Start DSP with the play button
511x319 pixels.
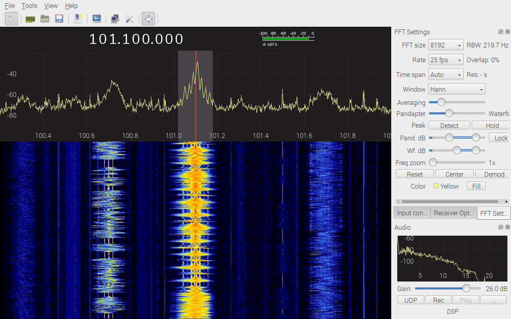[x=12, y=19]
